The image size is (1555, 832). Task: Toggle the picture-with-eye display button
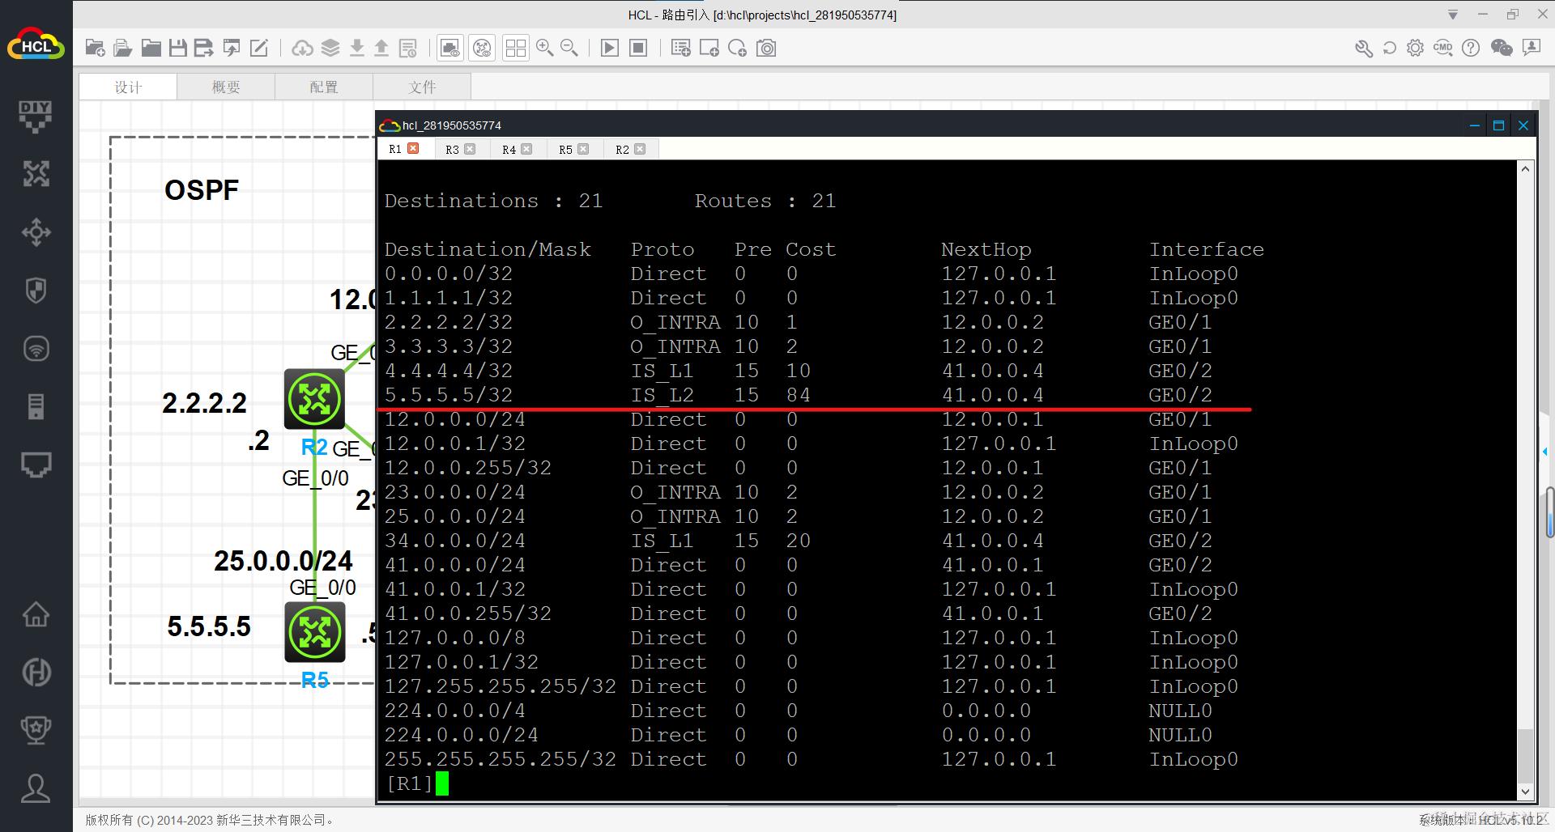point(450,48)
